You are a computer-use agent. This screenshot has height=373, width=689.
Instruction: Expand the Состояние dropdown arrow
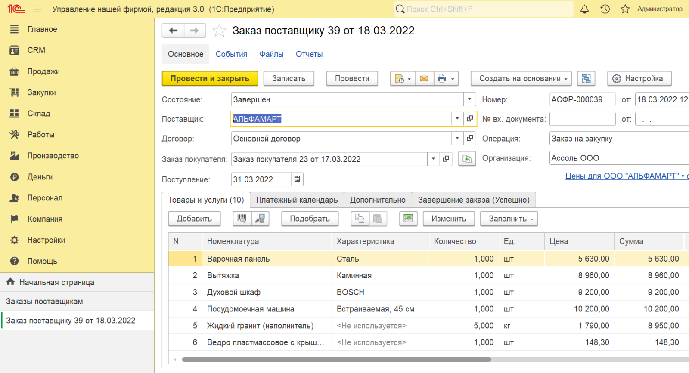(x=470, y=99)
